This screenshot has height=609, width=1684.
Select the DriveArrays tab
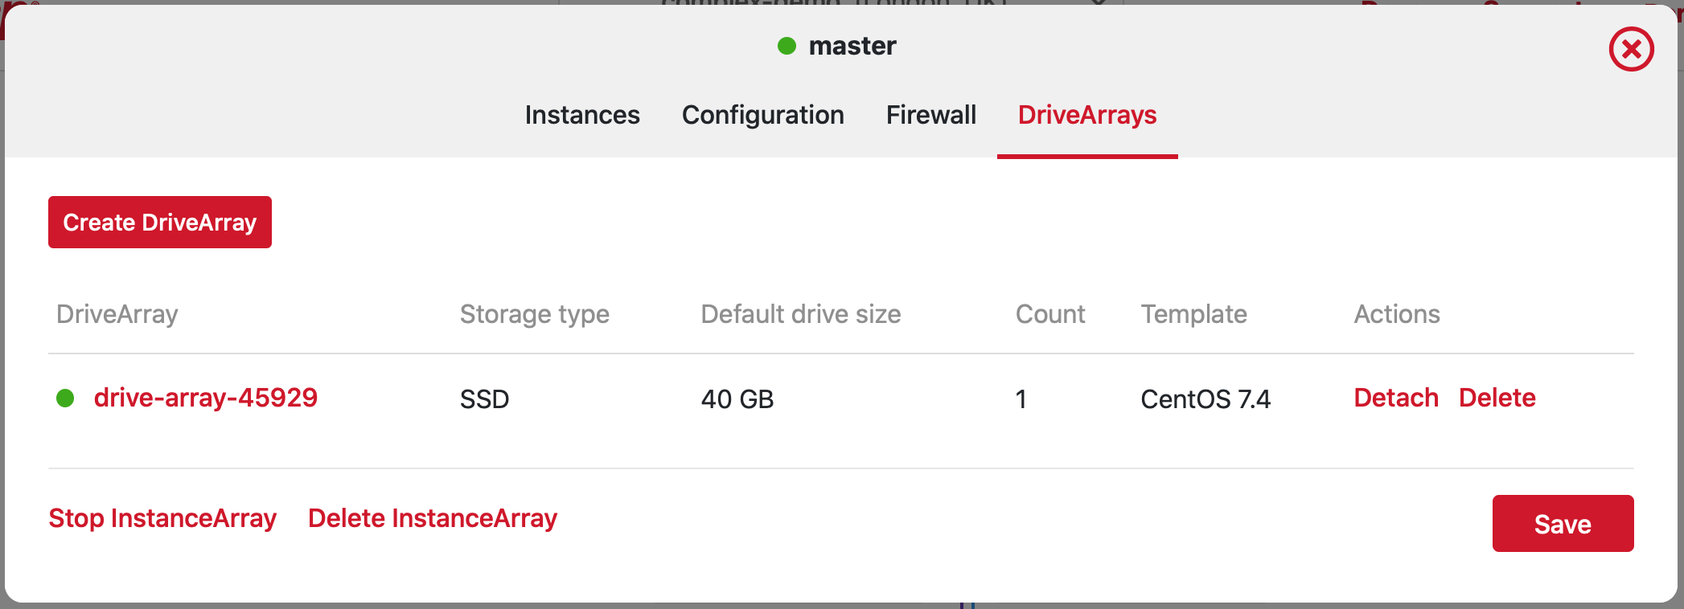[x=1086, y=115]
